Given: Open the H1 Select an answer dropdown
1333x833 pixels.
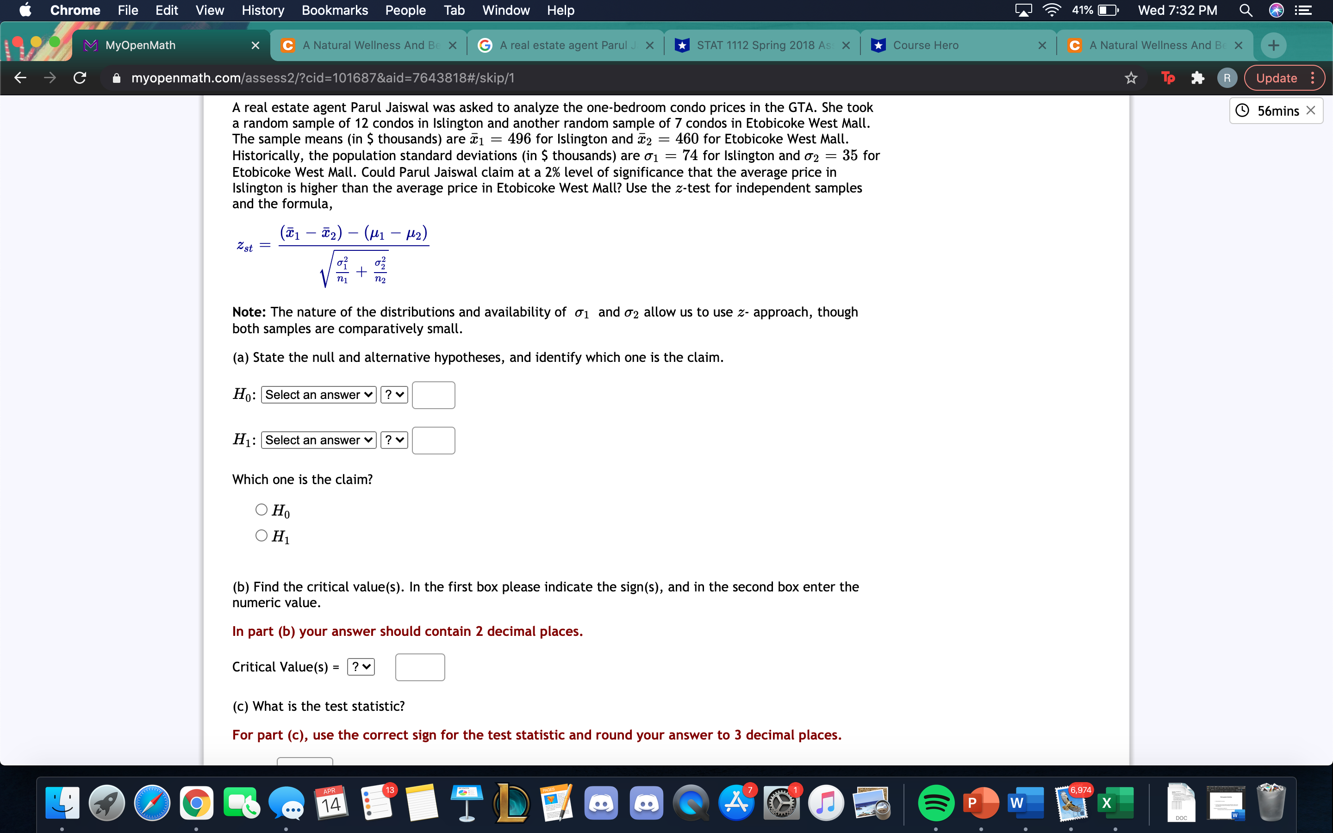Looking at the screenshot, I should click(x=318, y=440).
